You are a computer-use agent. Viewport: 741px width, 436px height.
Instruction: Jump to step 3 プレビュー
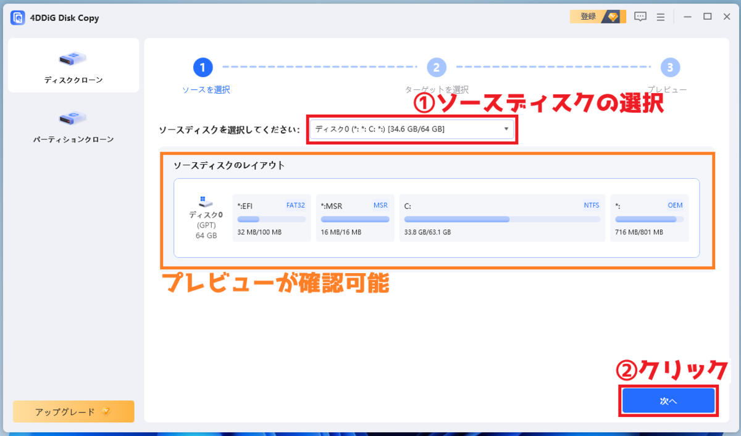pyautogui.click(x=671, y=67)
